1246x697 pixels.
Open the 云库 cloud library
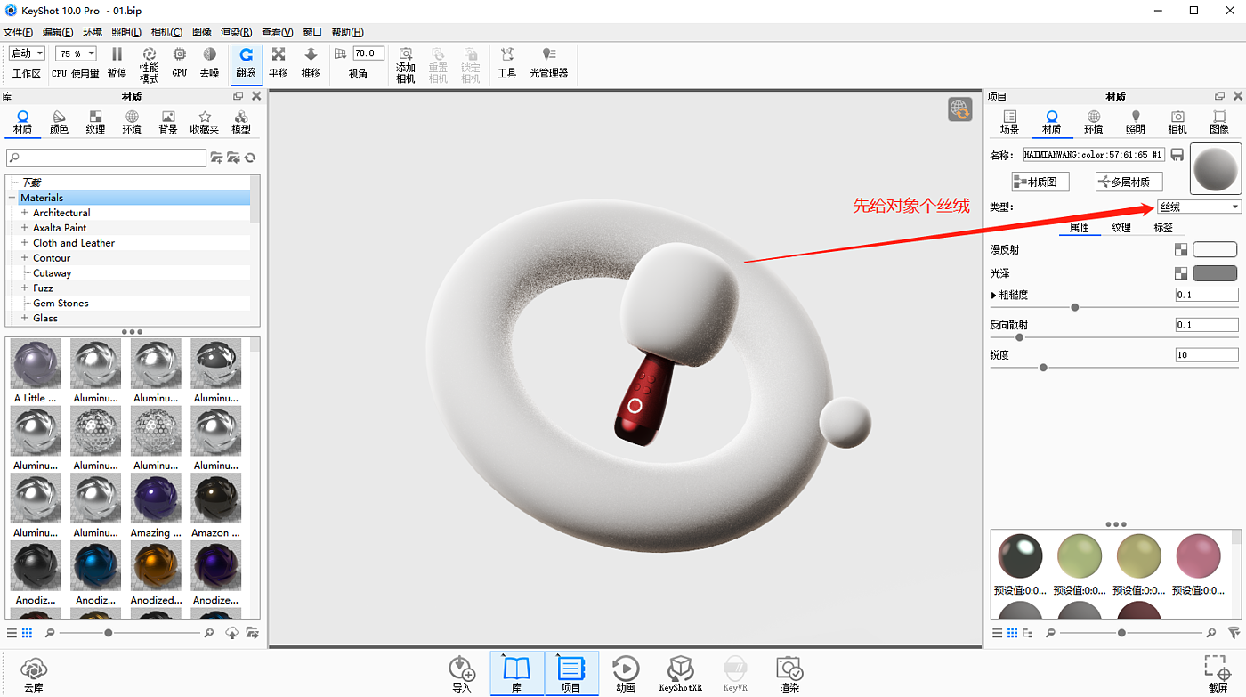click(34, 674)
